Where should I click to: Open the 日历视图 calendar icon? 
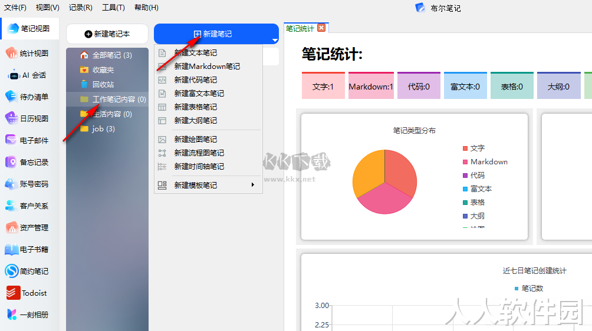pos(11,118)
